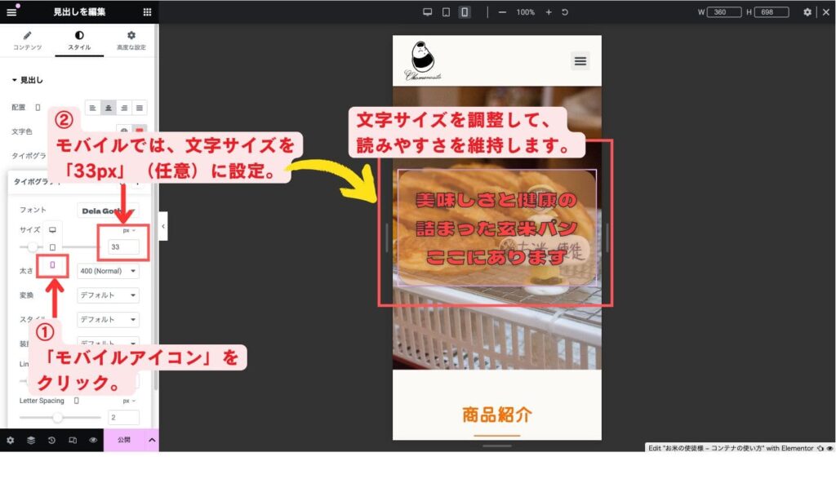Zoom in the preview with the plus icon

pyautogui.click(x=549, y=12)
